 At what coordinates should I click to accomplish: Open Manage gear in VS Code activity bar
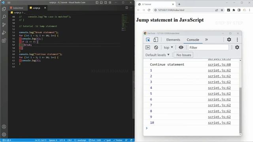4,135
